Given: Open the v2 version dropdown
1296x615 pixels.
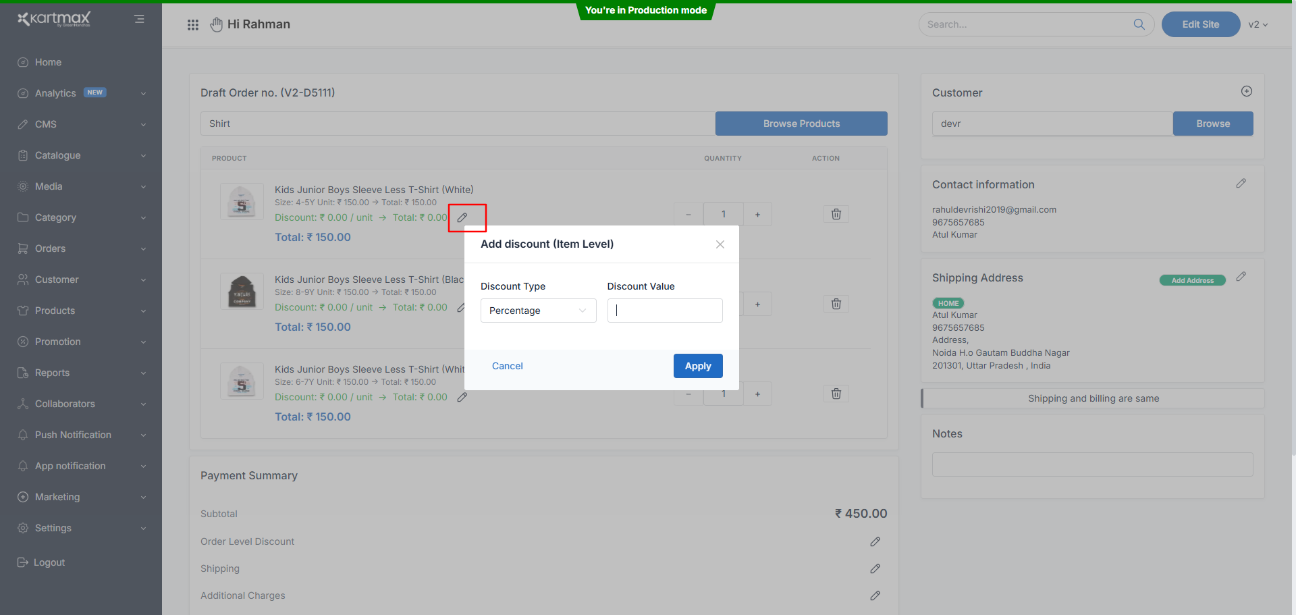Looking at the screenshot, I should pyautogui.click(x=1258, y=24).
